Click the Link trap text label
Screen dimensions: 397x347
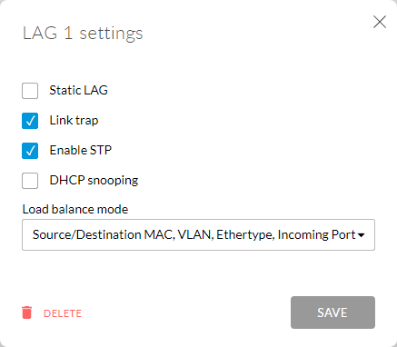coord(74,120)
